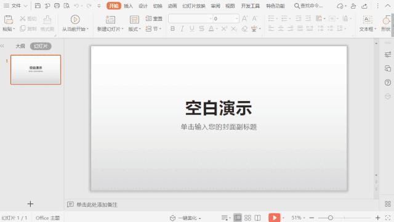The image size is (394, 222).
Task: Open the Section (节) dropdown
Action: 153,29
